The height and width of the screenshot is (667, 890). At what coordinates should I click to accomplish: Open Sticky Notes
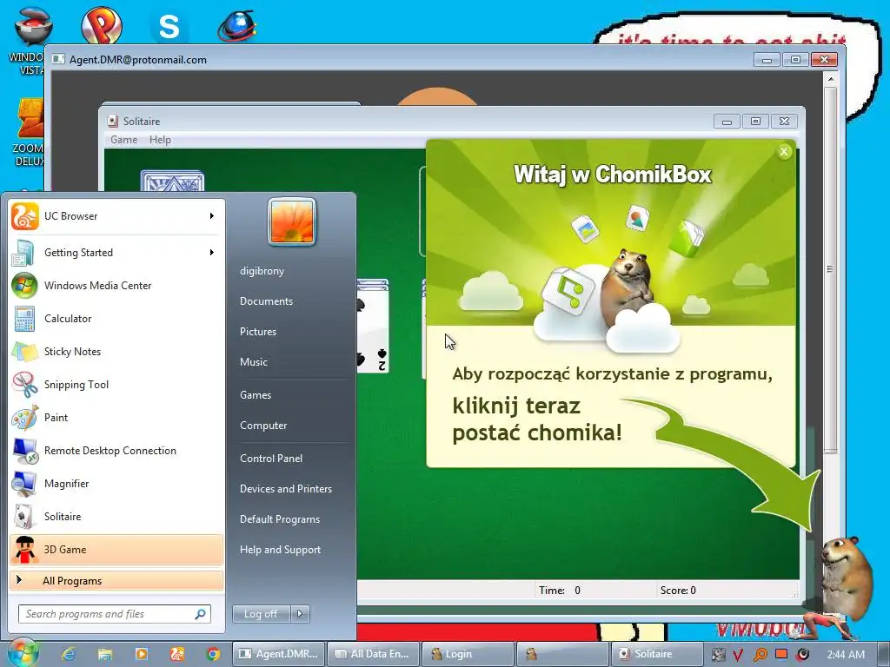pyautogui.click(x=116, y=351)
